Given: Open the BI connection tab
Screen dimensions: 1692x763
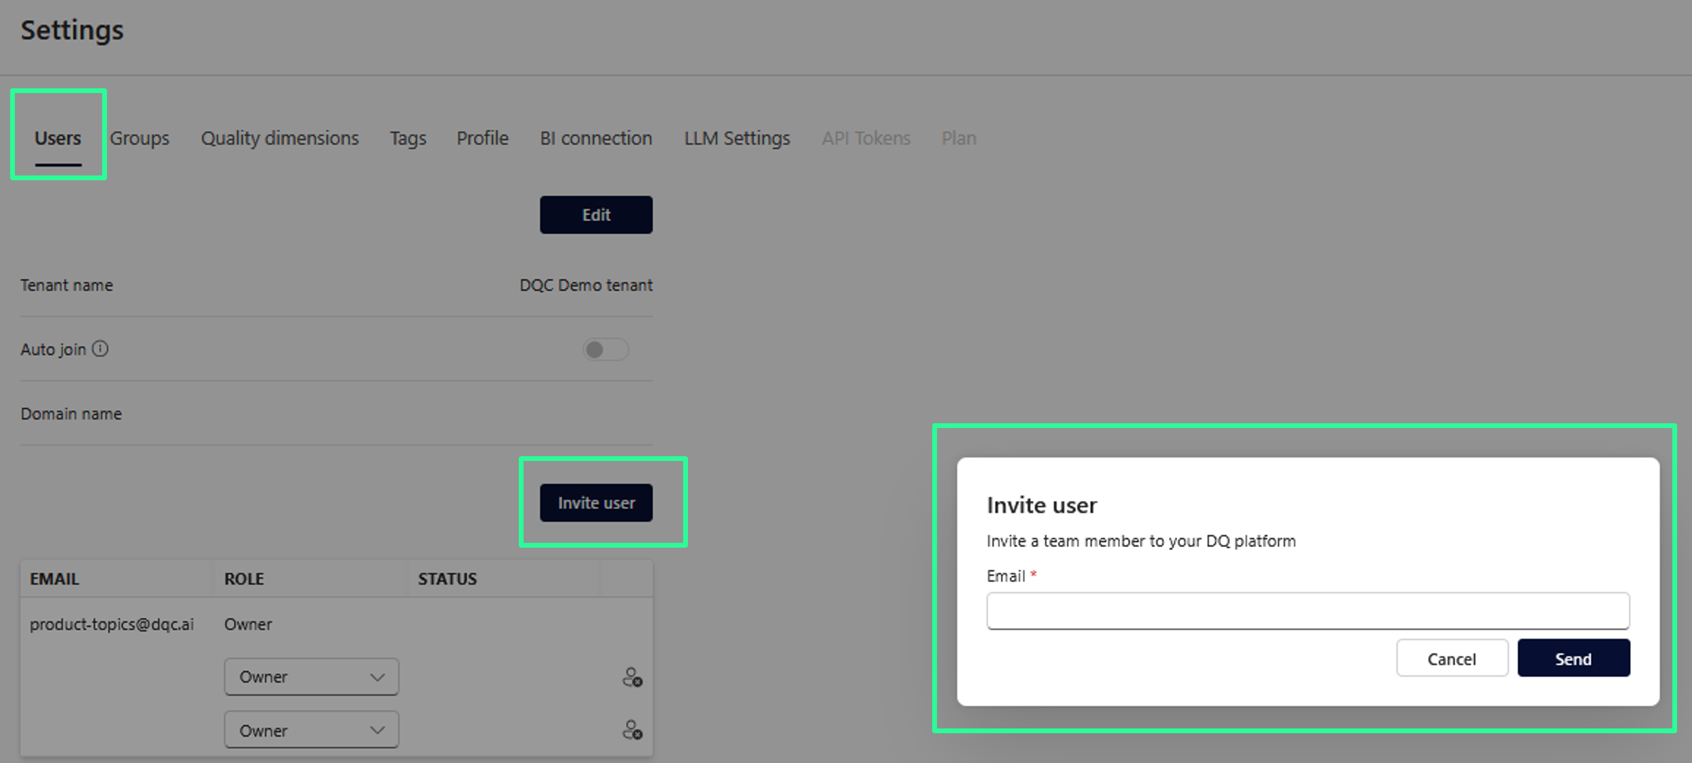Looking at the screenshot, I should pyautogui.click(x=596, y=139).
